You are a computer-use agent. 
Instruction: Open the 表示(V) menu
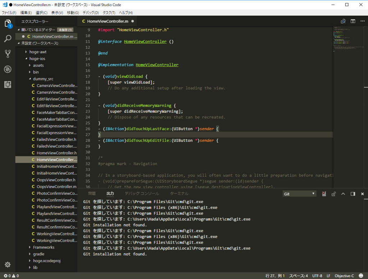pos(57,13)
